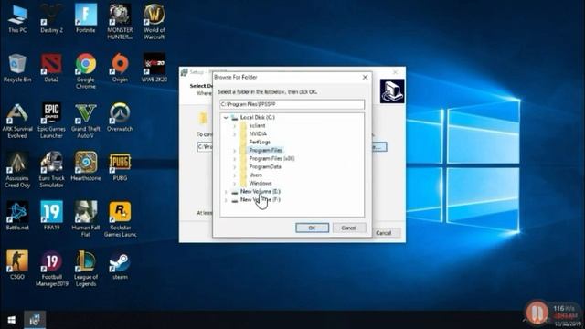585x329 pixels.
Task: Open Rockstar Games Launcher icon
Action: point(120,219)
